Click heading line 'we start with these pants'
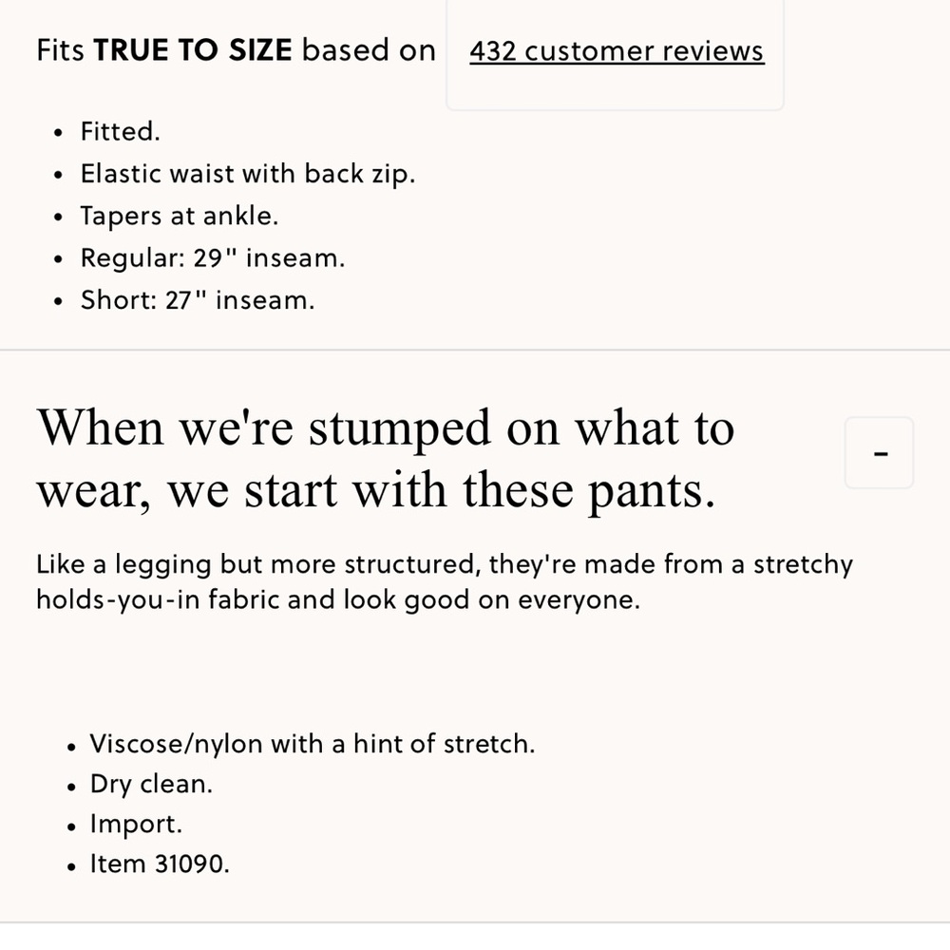Image resolution: width=950 pixels, height=950 pixels. (375, 491)
